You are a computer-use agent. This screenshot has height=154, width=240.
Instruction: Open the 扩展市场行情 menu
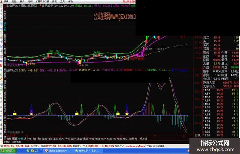[42, 1]
